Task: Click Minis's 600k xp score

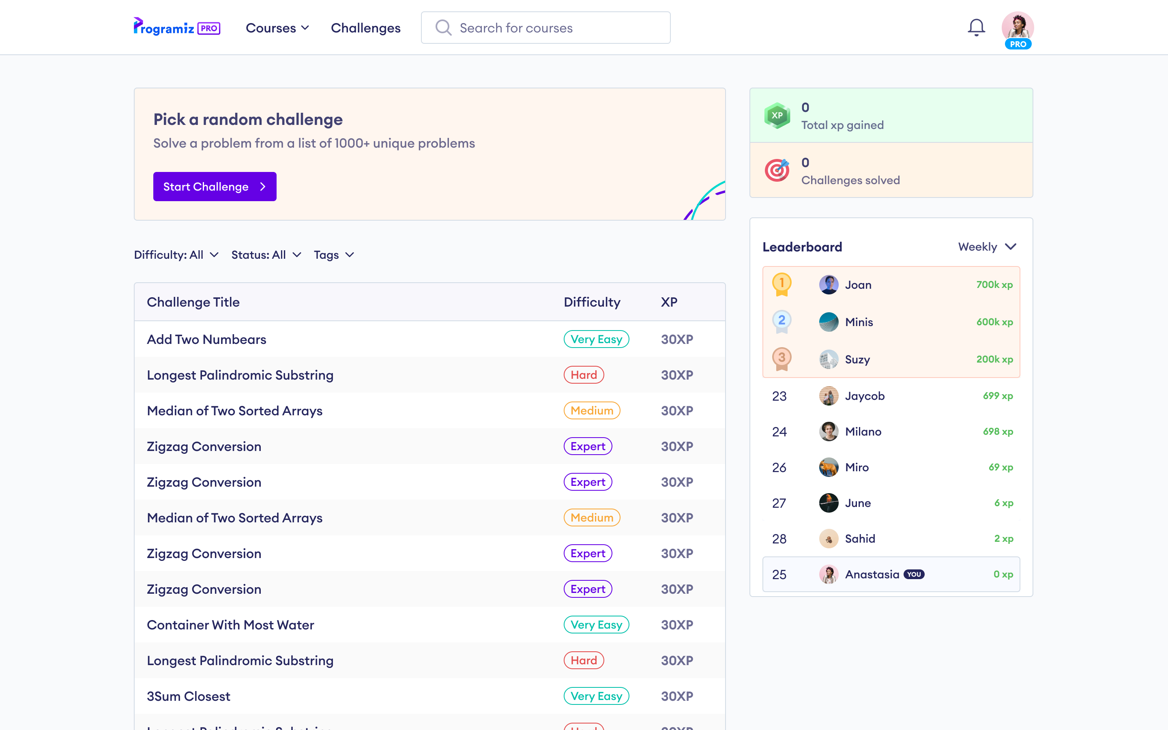Action: coord(994,322)
